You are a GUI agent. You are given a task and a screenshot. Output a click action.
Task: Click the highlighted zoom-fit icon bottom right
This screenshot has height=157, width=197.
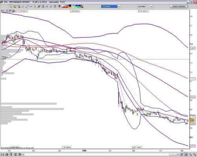pos(186,155)
